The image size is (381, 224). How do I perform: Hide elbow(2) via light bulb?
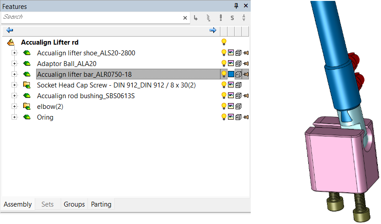224,106
